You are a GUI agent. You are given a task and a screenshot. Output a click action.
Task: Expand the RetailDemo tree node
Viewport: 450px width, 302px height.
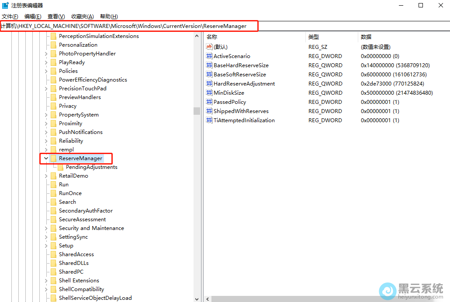tap(46, 176)
